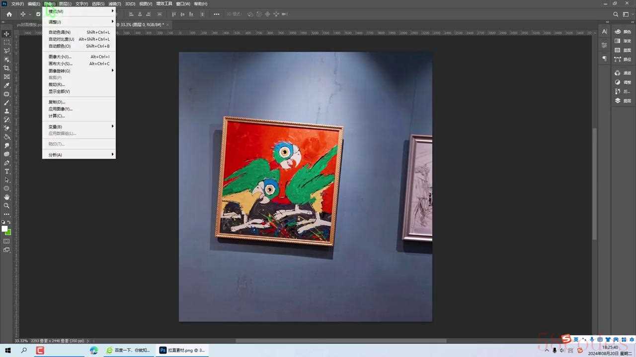Expand the 模式(M) submenu
Viewport: 636px width, 357px height.
pos(79,11)
